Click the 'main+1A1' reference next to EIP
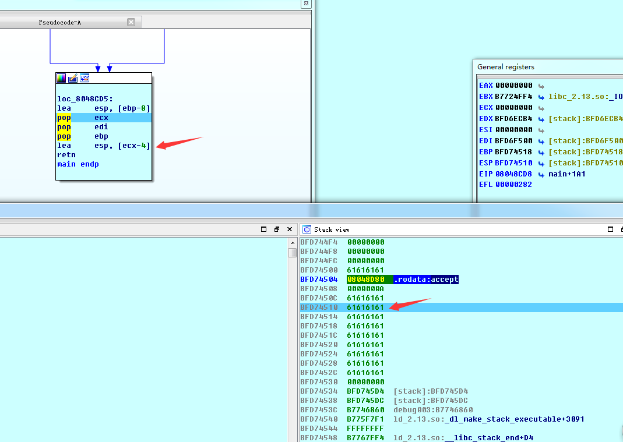 coord(567,174)
